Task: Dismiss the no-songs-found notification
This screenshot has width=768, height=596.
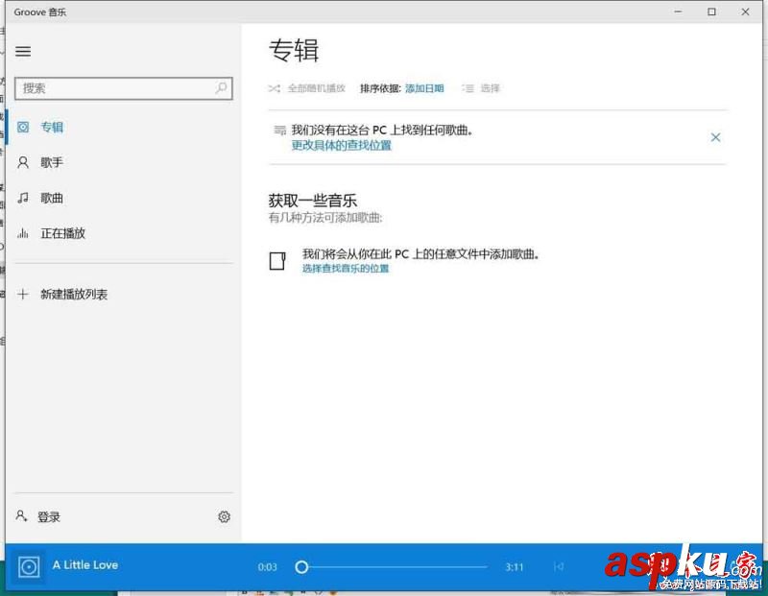Action: coord(716,137)
